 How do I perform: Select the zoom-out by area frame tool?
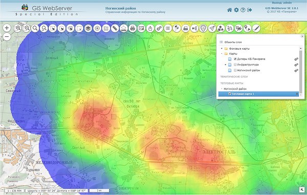click(x=26, y=28)
